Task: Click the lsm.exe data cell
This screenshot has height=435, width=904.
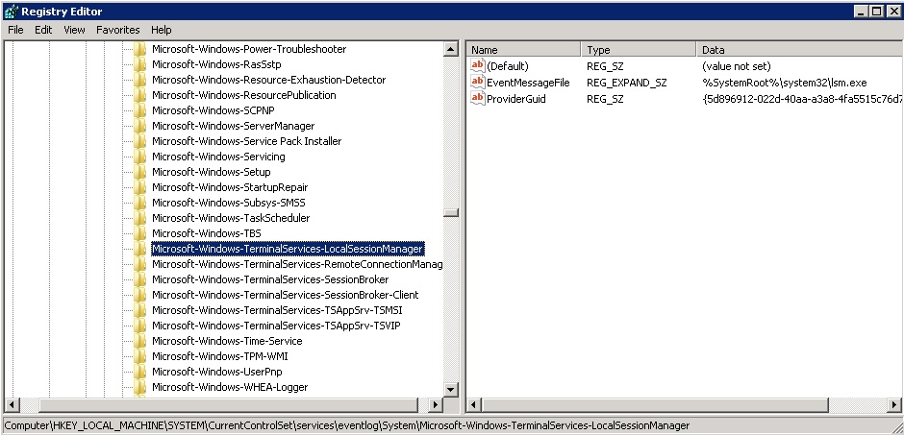Action: click(784, 83)
